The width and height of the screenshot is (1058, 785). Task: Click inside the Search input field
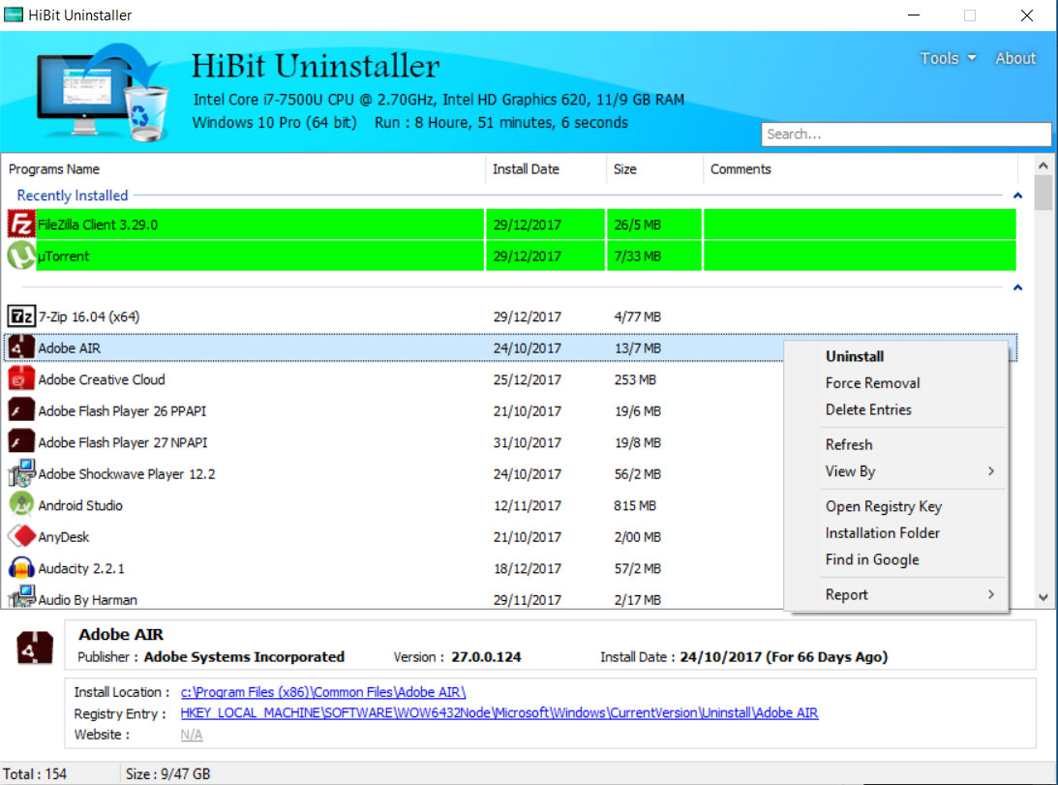pos(905,135)
